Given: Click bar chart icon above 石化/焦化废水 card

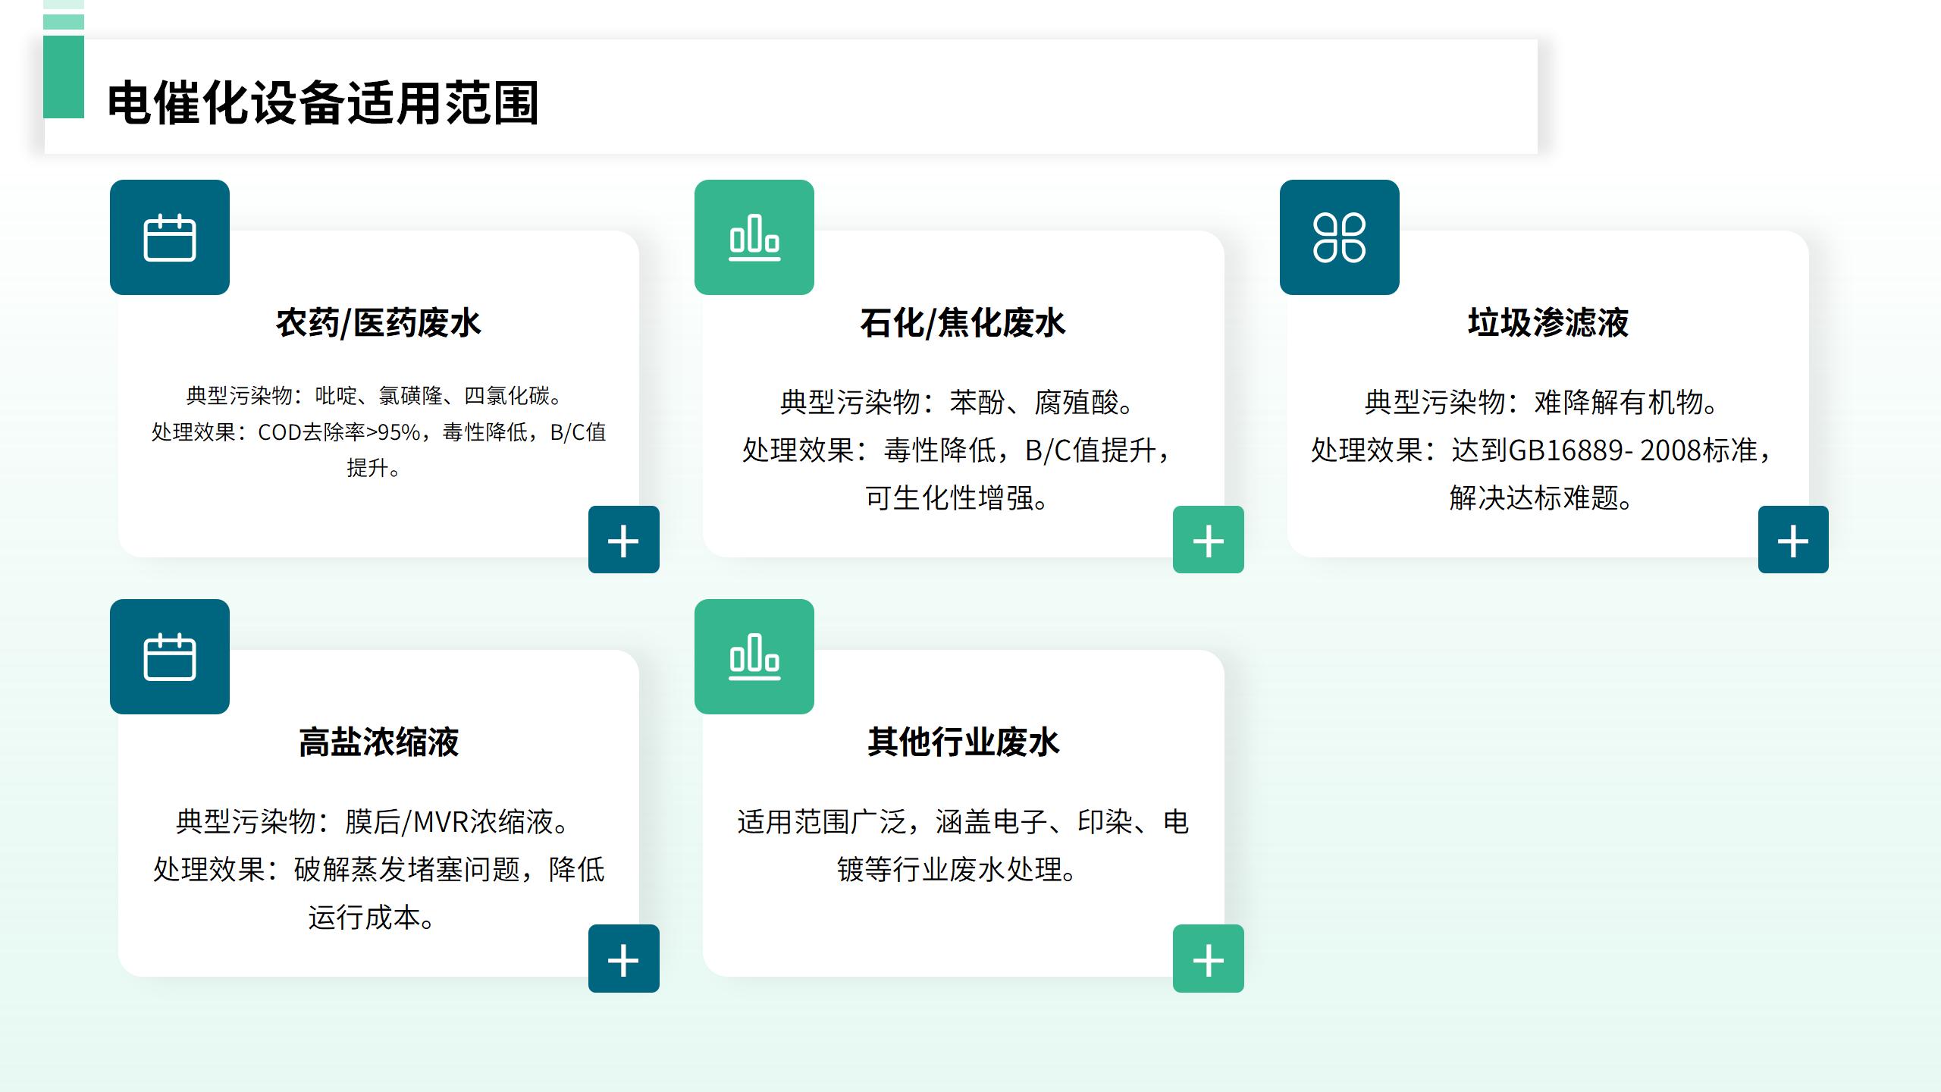Looking at the screenshot, I should click(x=754, y=237).
